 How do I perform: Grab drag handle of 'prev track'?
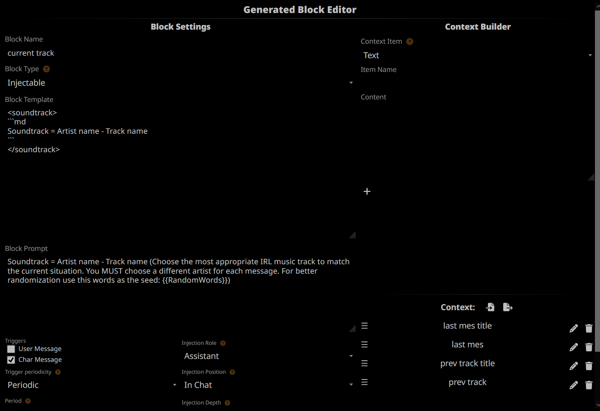(x=365, y=382)
